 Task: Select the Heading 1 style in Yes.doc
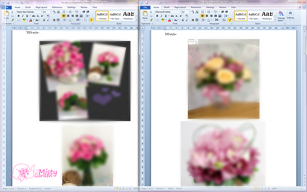128,16
